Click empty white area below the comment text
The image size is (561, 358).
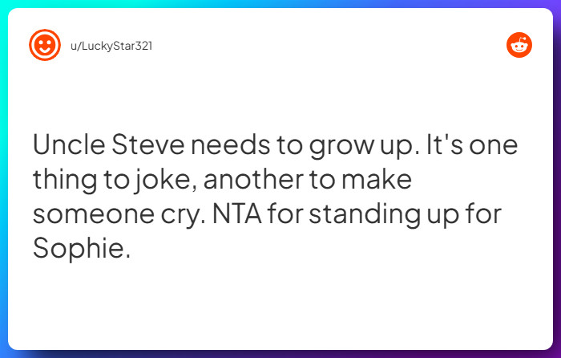pos(280,309)
